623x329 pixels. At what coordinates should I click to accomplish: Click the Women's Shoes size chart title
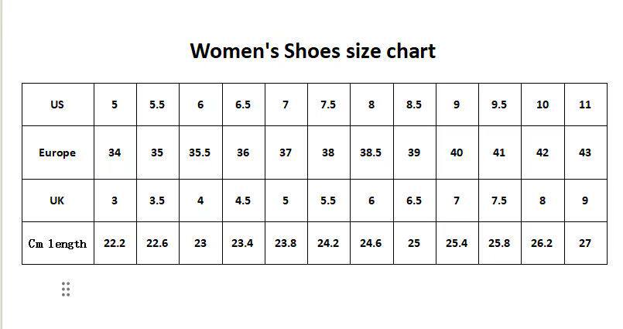(313, 51)
